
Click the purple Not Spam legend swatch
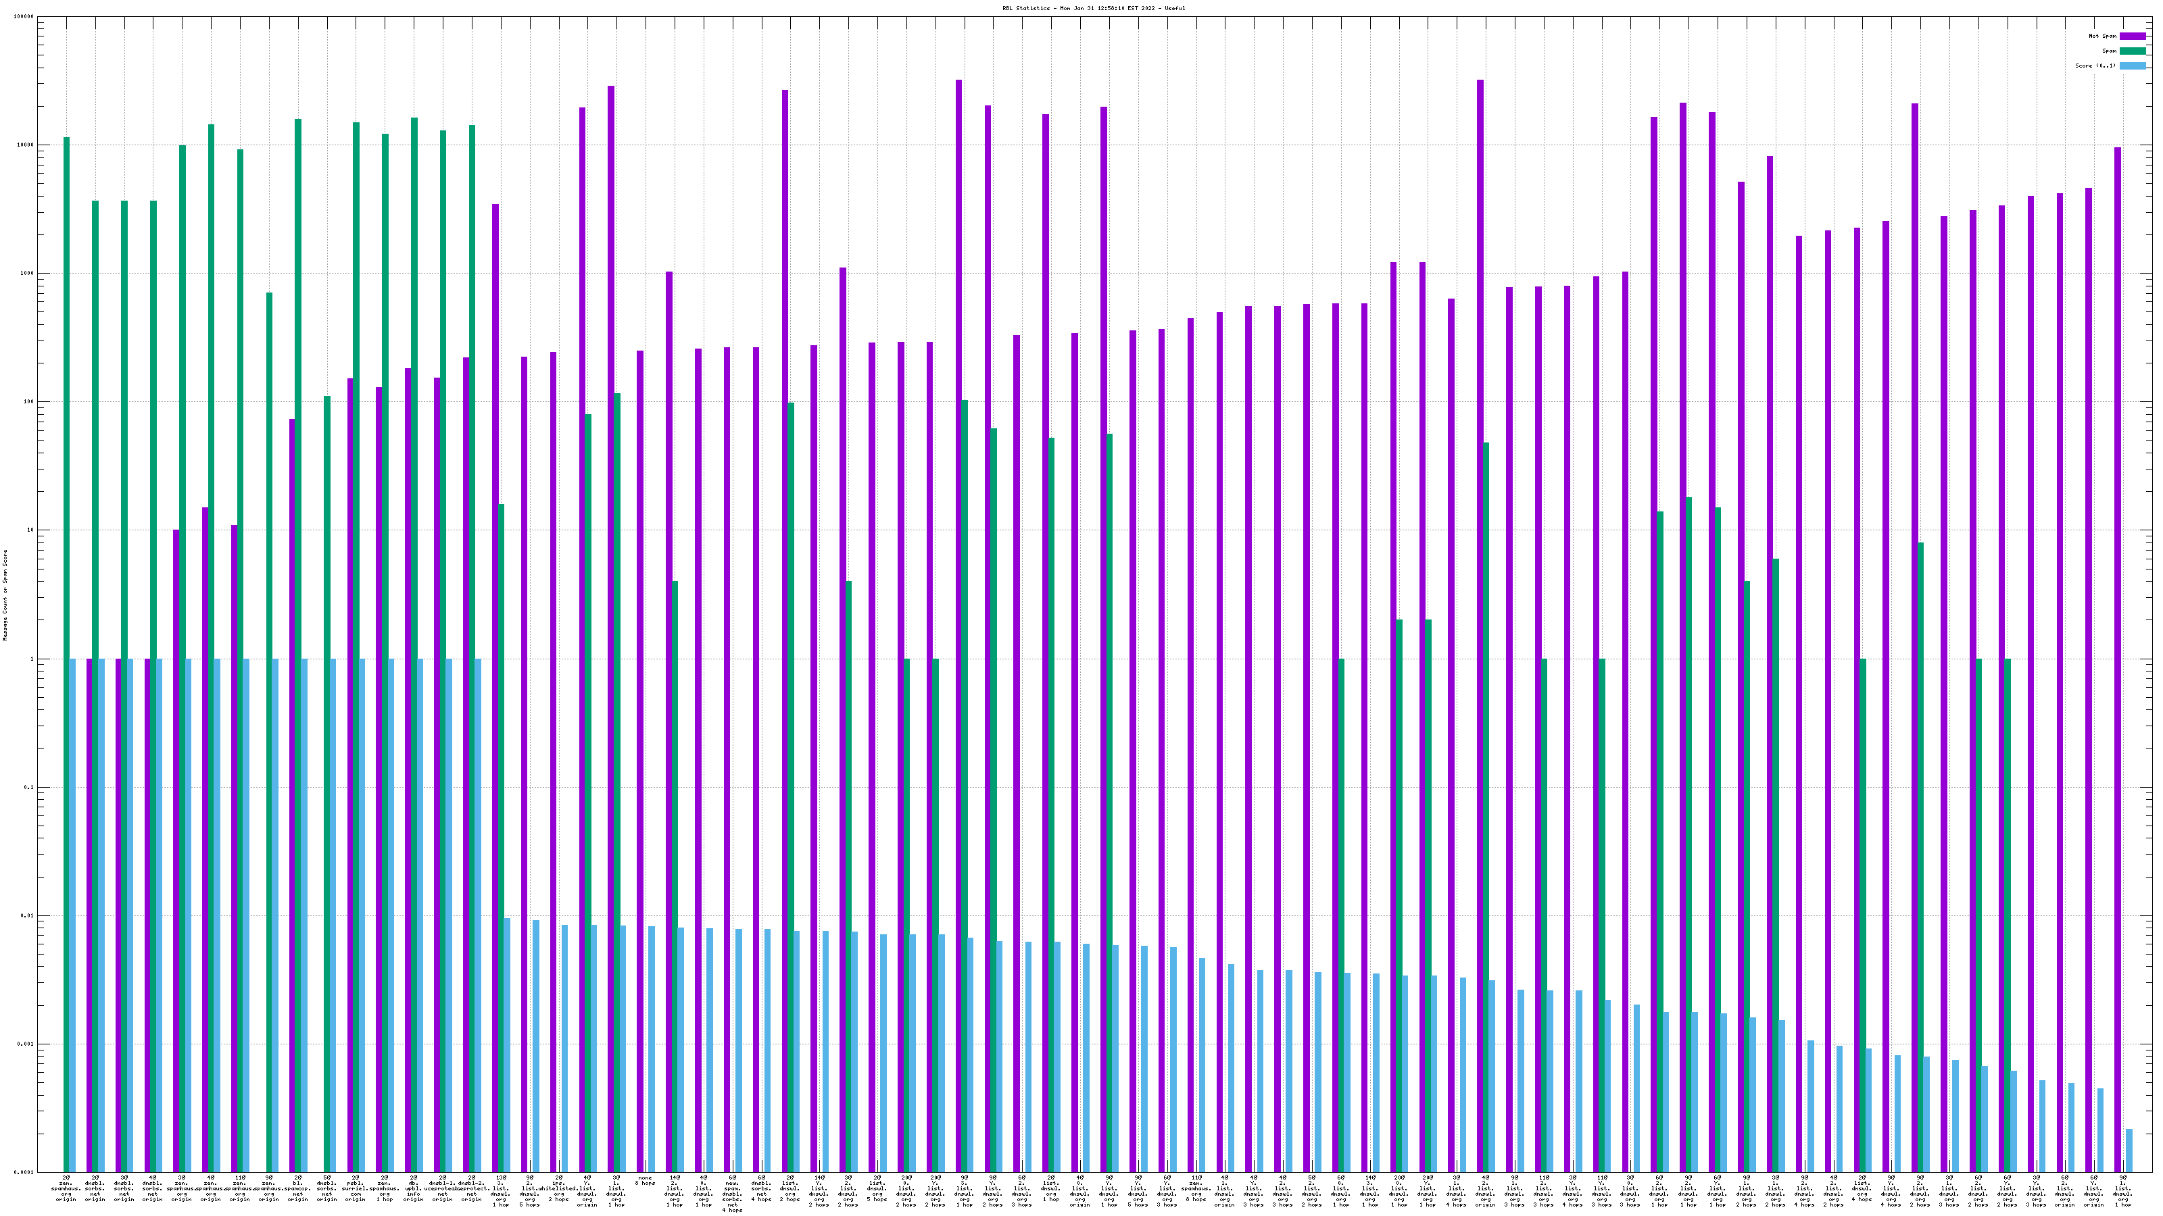tap(2132, 36)
